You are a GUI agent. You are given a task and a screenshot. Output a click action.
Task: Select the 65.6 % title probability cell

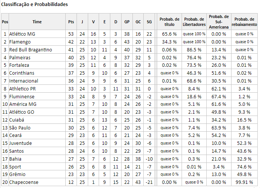tap(169, 34)
